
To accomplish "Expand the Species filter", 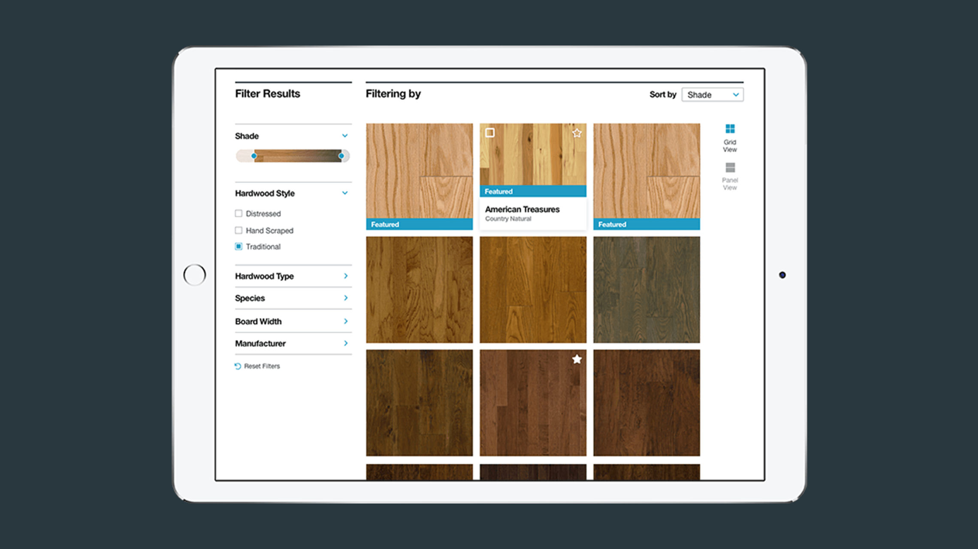I will tap(293, 298).
